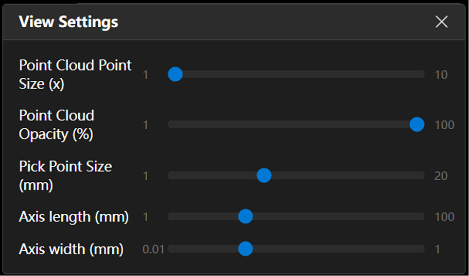Viewport: 469px width, 276px height.
Task: Click the minimum value 0.01 for axis width
Action: tap(153, 249)
